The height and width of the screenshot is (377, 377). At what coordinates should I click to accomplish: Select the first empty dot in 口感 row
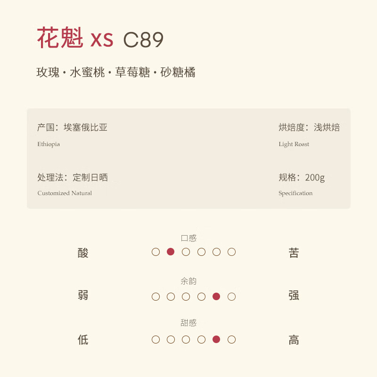point(156,252)
